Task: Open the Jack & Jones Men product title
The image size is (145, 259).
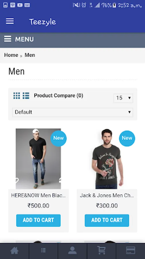Action: click(x=107, y=196)
